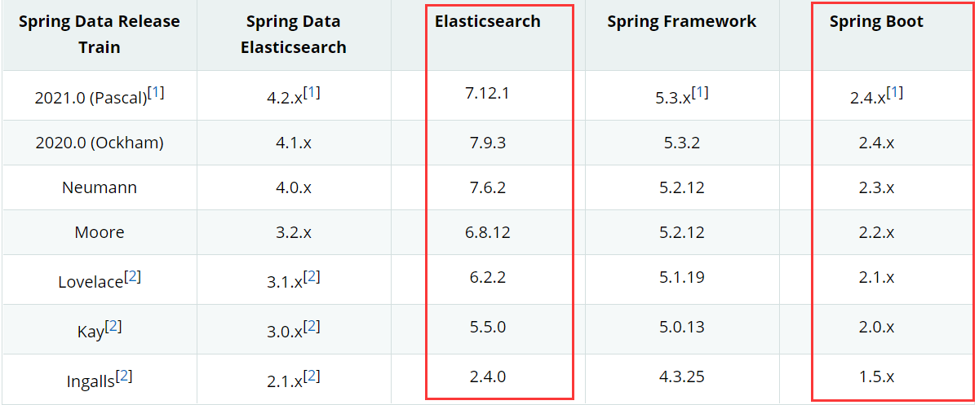Image resolution: width=979 pixels, height=405 pixels.
Task: Open footnote [2] next to 3.1.x
Action: pyautogui.click(x=312, y=277)
